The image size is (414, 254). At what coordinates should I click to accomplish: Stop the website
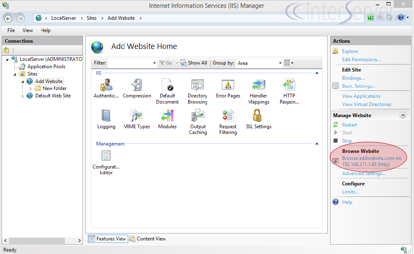[x=347, y=141]
